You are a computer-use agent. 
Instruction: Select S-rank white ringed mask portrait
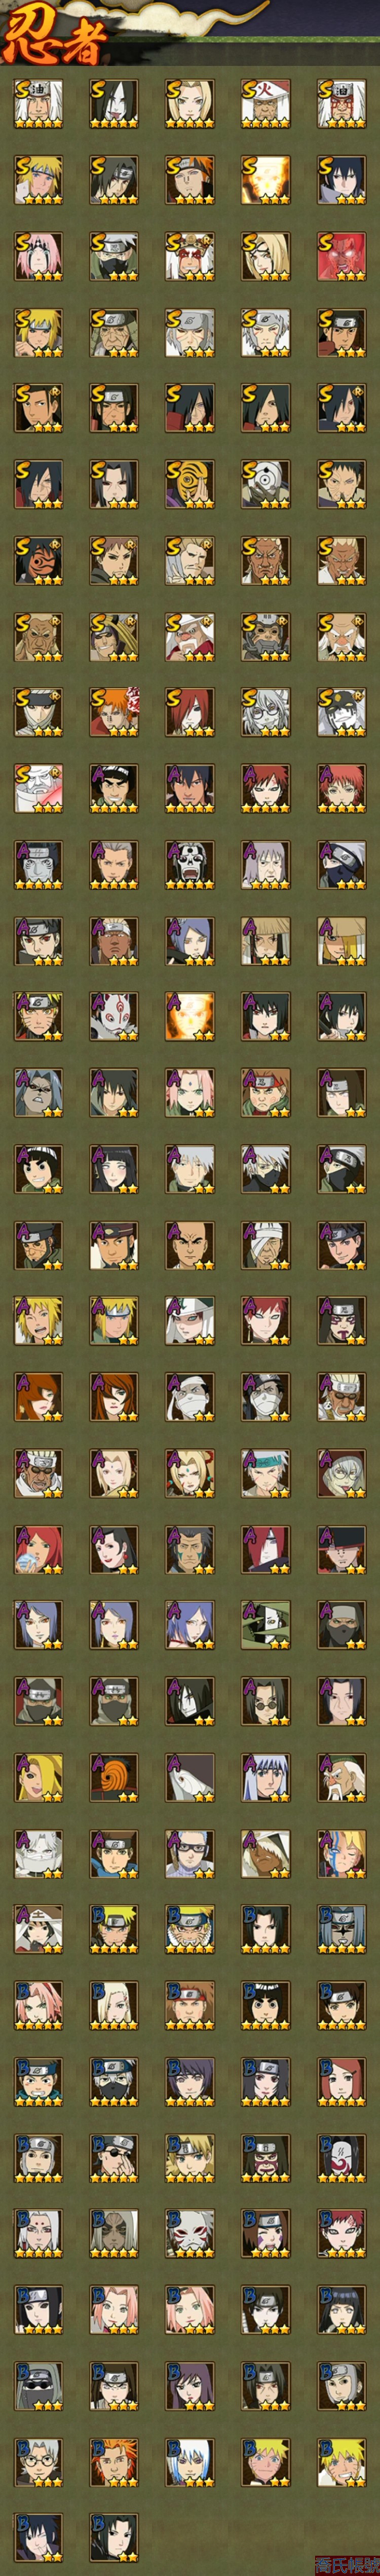tap(266, 484)
